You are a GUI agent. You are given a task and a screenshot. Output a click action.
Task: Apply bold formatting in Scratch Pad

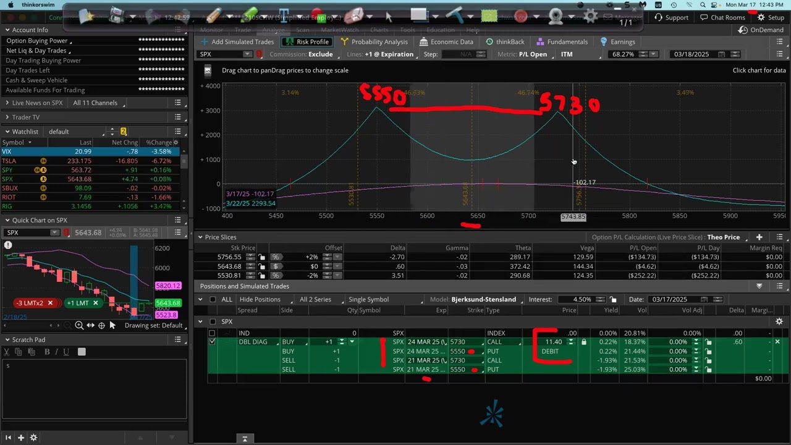point(47,352)
